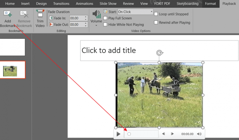239x140 pixels.
Task: Open the Animations tab
Action: (x=84, y=4)
